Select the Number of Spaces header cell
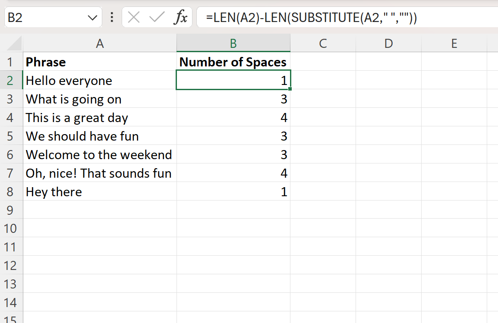 pos(233,62)
